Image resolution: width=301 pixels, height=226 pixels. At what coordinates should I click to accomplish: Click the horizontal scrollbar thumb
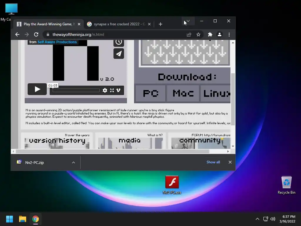click(x=112, y=152)
